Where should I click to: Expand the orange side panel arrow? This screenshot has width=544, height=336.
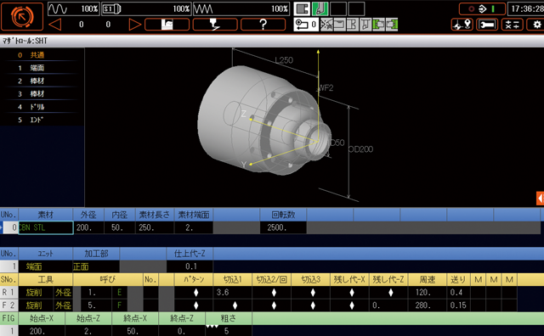[x=541, y=199]
